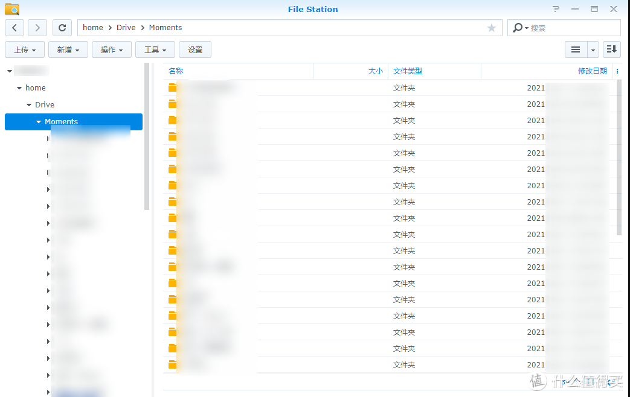This screenshot has width=630, height=397.
Task: Click Drive in breadcrumb path
Action: pos(126,28)
